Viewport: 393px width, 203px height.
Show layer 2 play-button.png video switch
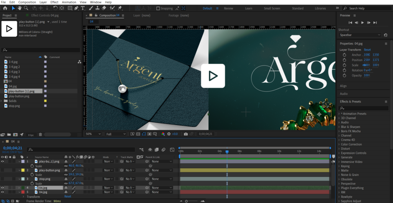[x=3, y=170]
